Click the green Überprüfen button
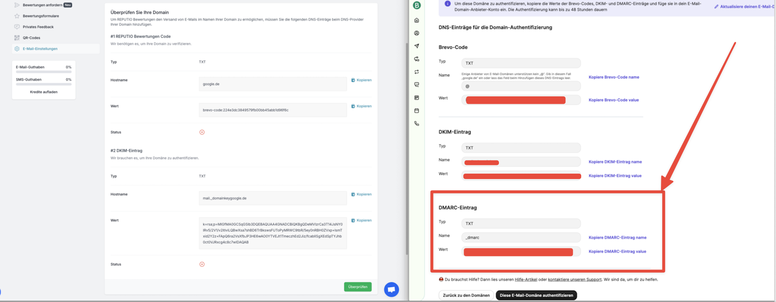 (x=357, y=287)
